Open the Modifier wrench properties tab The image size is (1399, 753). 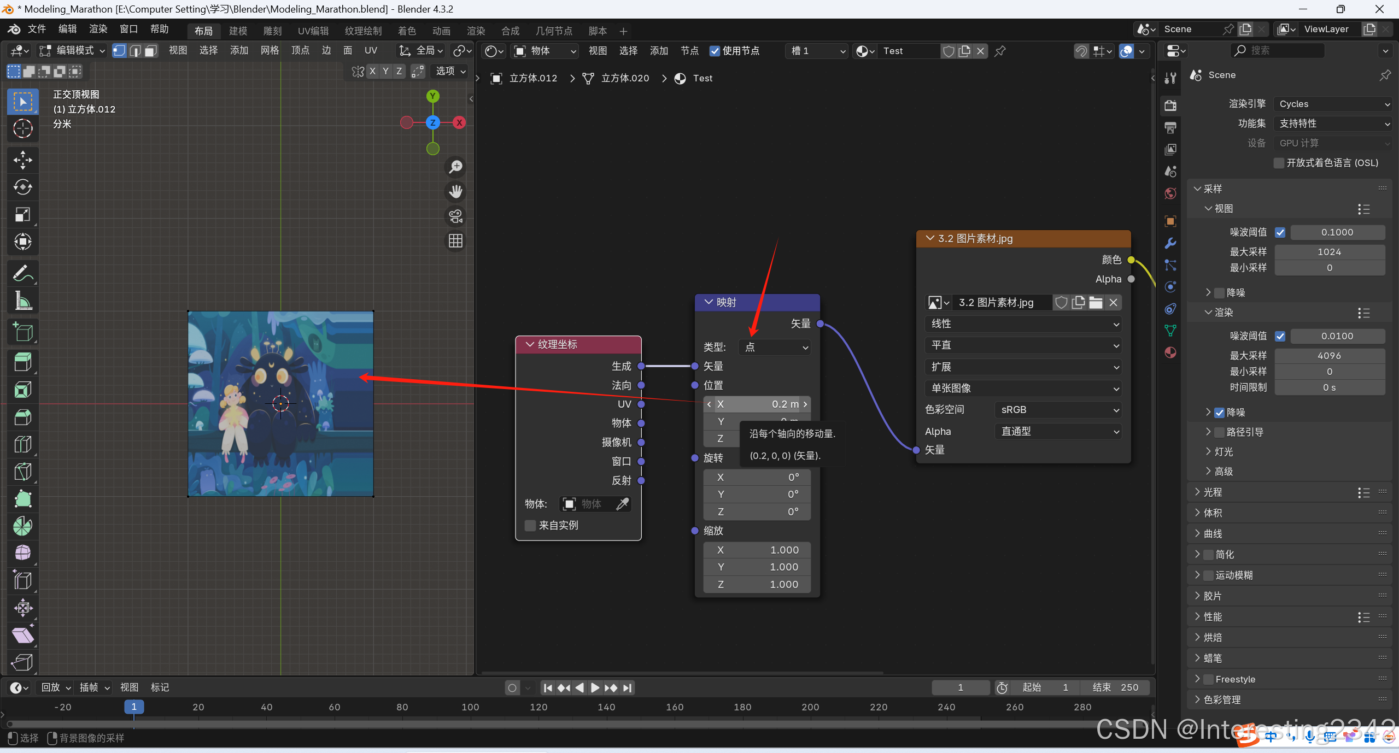(x=1170, y=243)
